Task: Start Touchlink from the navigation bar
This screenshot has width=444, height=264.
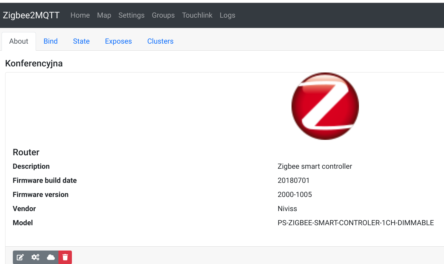Action: (x=197, y=15)
